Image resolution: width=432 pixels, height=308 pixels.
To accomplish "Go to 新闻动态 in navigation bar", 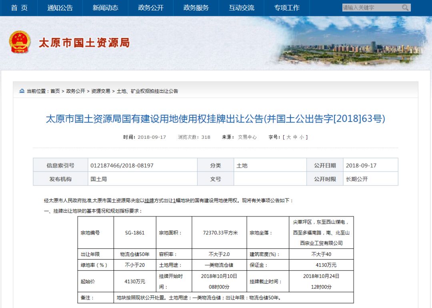I will 105,8.
